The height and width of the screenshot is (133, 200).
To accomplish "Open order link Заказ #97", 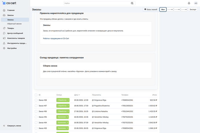I will click(43, 106).
